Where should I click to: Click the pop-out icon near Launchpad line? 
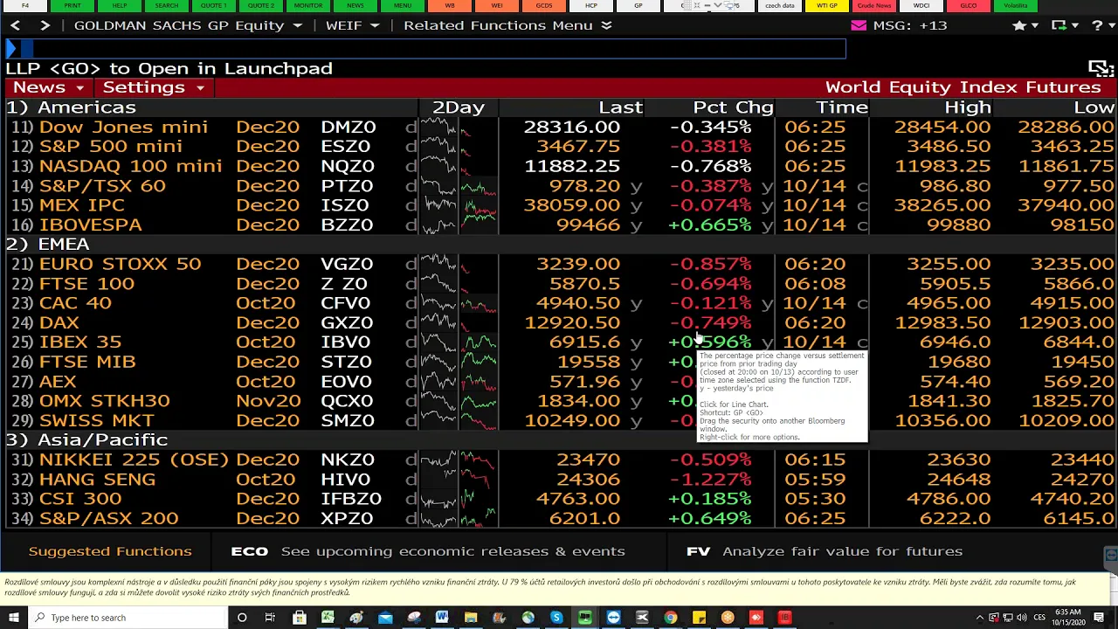tap(1100, 68)
